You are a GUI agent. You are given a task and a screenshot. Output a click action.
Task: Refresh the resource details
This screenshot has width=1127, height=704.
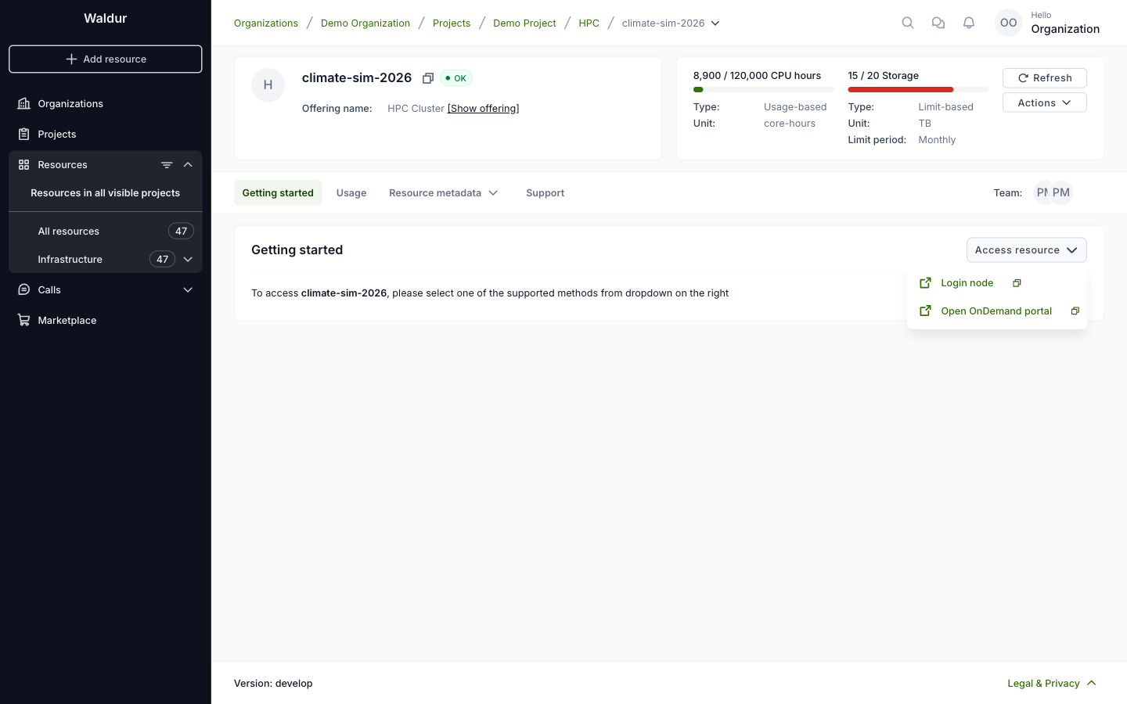[1045, 78]
